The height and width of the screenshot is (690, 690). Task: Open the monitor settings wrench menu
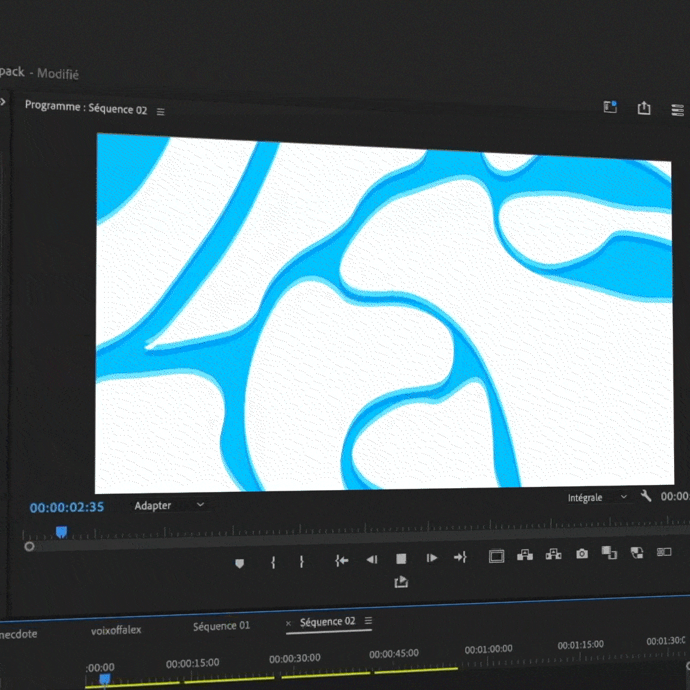(646, 496)
